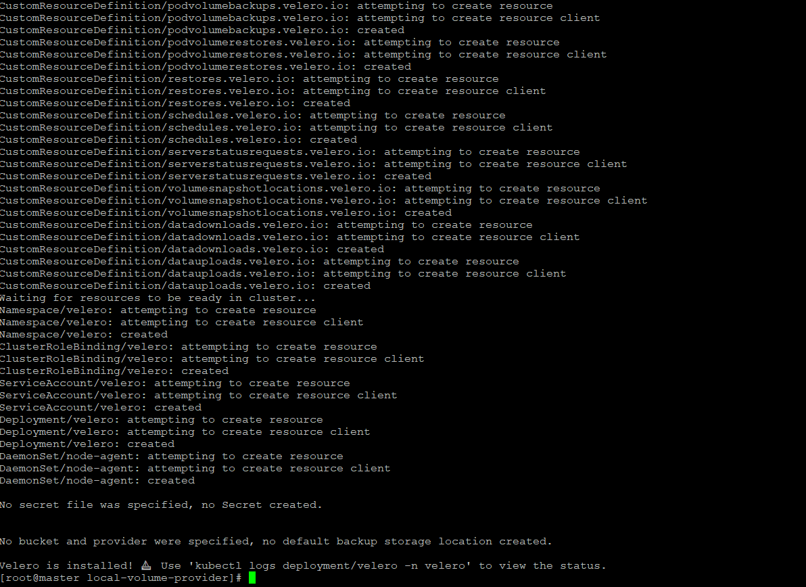Select the 'schedules.velero.io: created' line
The height and width of the screenshot is (587, 806).
coord(179,140)
